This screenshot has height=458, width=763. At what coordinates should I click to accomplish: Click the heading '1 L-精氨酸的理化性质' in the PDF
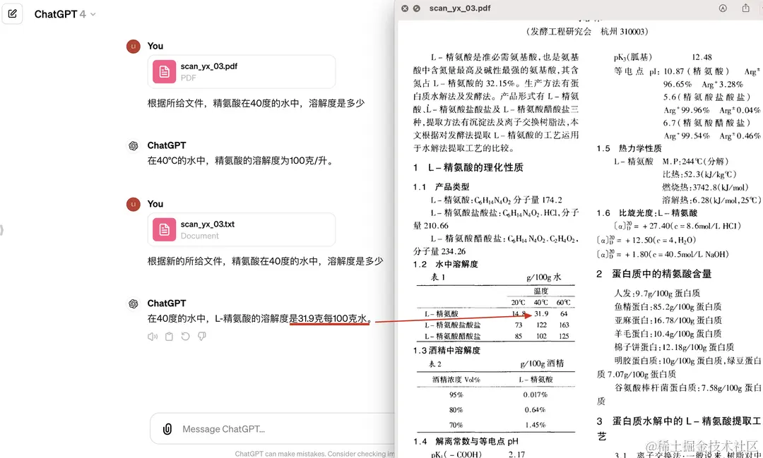(468, 167)
